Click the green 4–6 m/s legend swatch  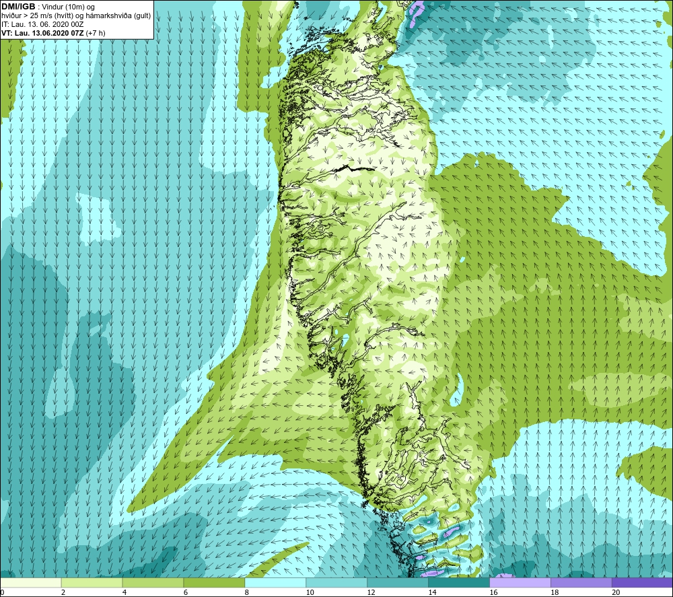click(153, 582)
